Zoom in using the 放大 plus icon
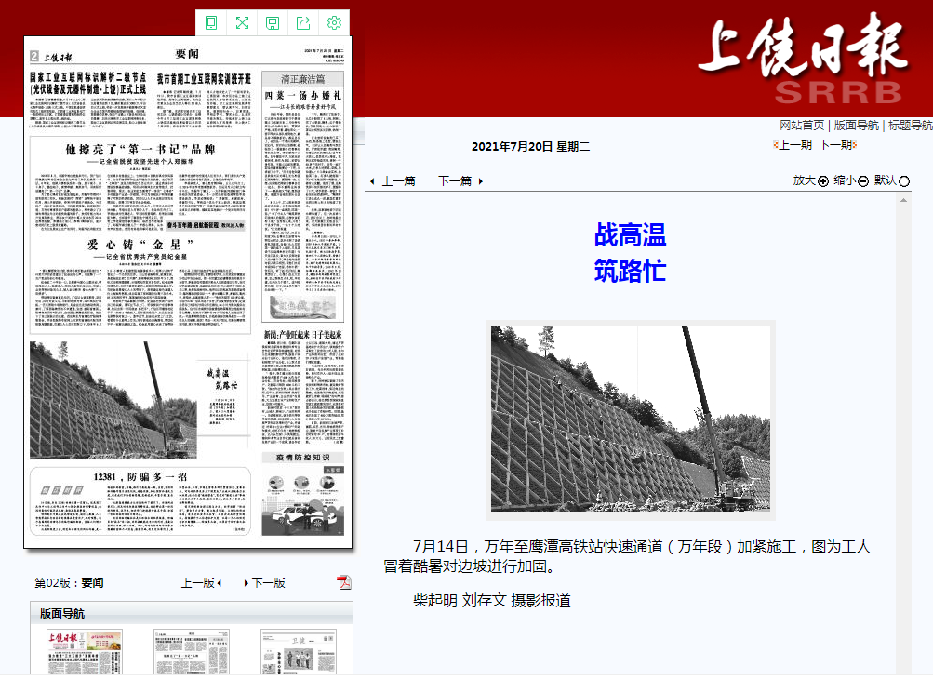This screenshot has width=933, height=679. (x=822, y=180)
